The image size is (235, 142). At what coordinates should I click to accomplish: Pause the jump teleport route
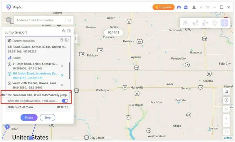pos(29,117)
